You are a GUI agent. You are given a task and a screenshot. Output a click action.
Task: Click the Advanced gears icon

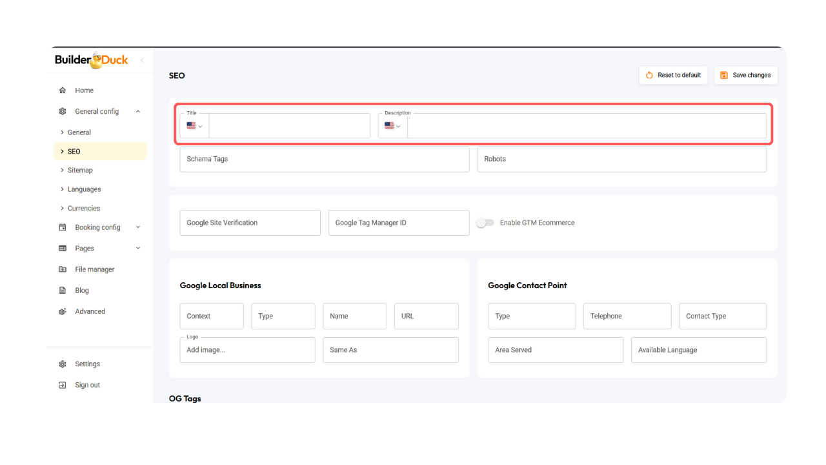coord(63,311)
